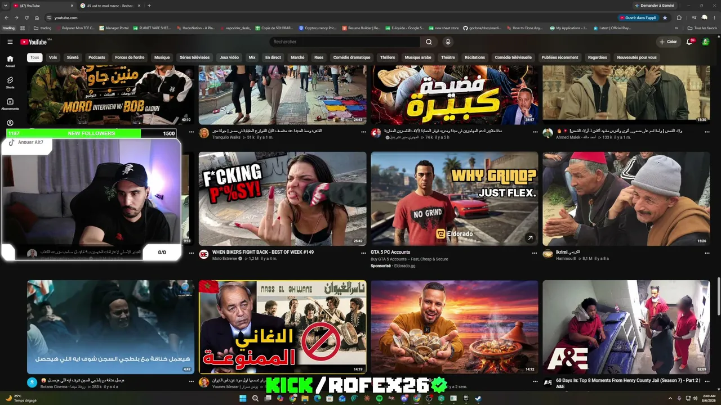Click the YouTube search magnifier button
721x405 pixels.
pyautogui.click(x=429, y=42)
